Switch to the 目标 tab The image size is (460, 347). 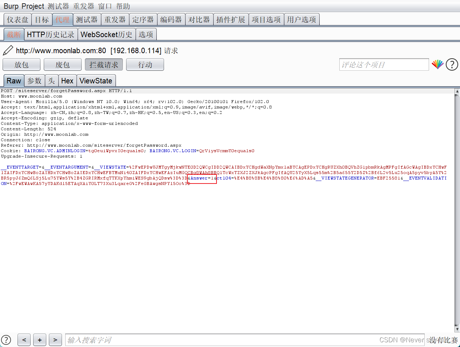point(42,20)
